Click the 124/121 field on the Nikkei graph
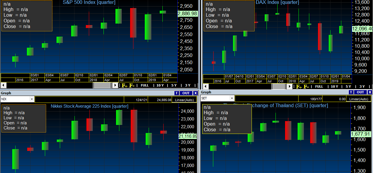 tap(136, 100)
